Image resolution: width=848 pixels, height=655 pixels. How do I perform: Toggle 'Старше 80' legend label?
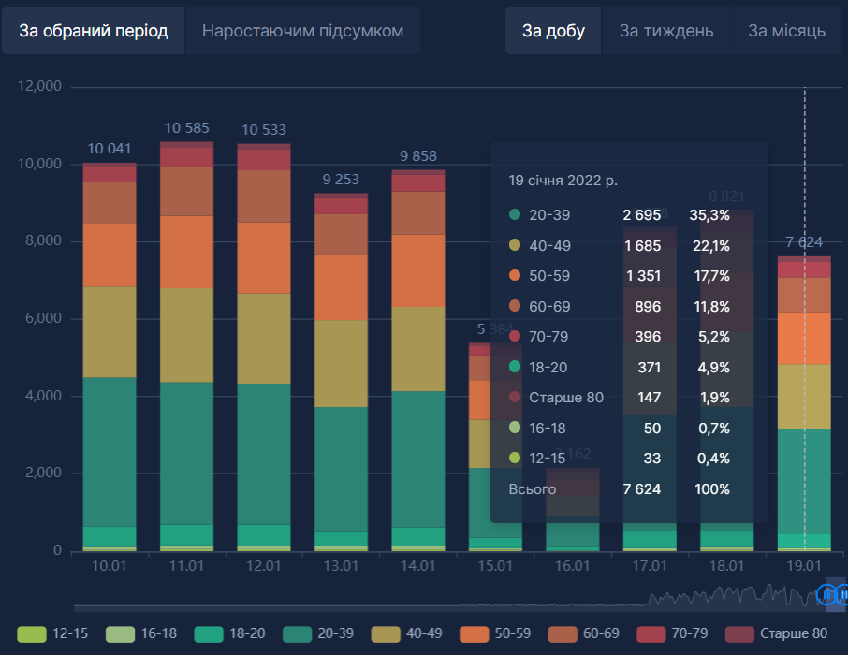pos(793,633)
